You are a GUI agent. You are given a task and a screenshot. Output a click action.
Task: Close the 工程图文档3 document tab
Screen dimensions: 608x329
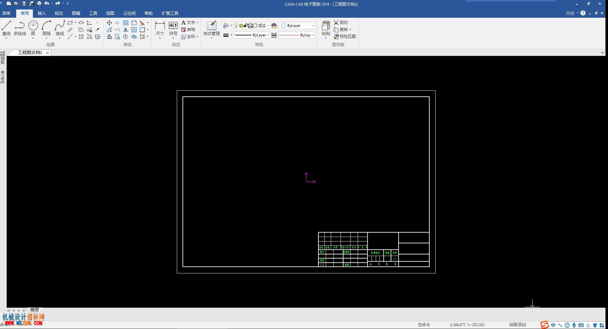click(48, 53)
